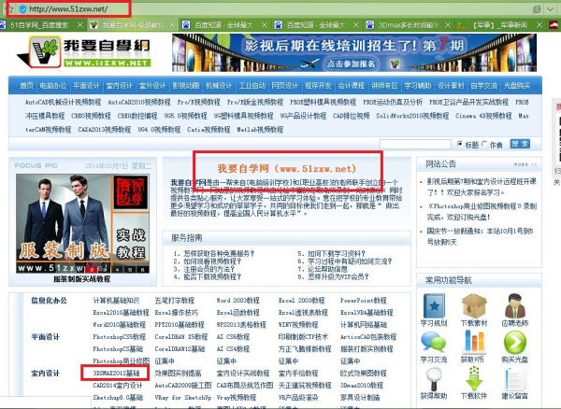
Task: Close the 军事新闻 tab
Action: click(539, 24)
